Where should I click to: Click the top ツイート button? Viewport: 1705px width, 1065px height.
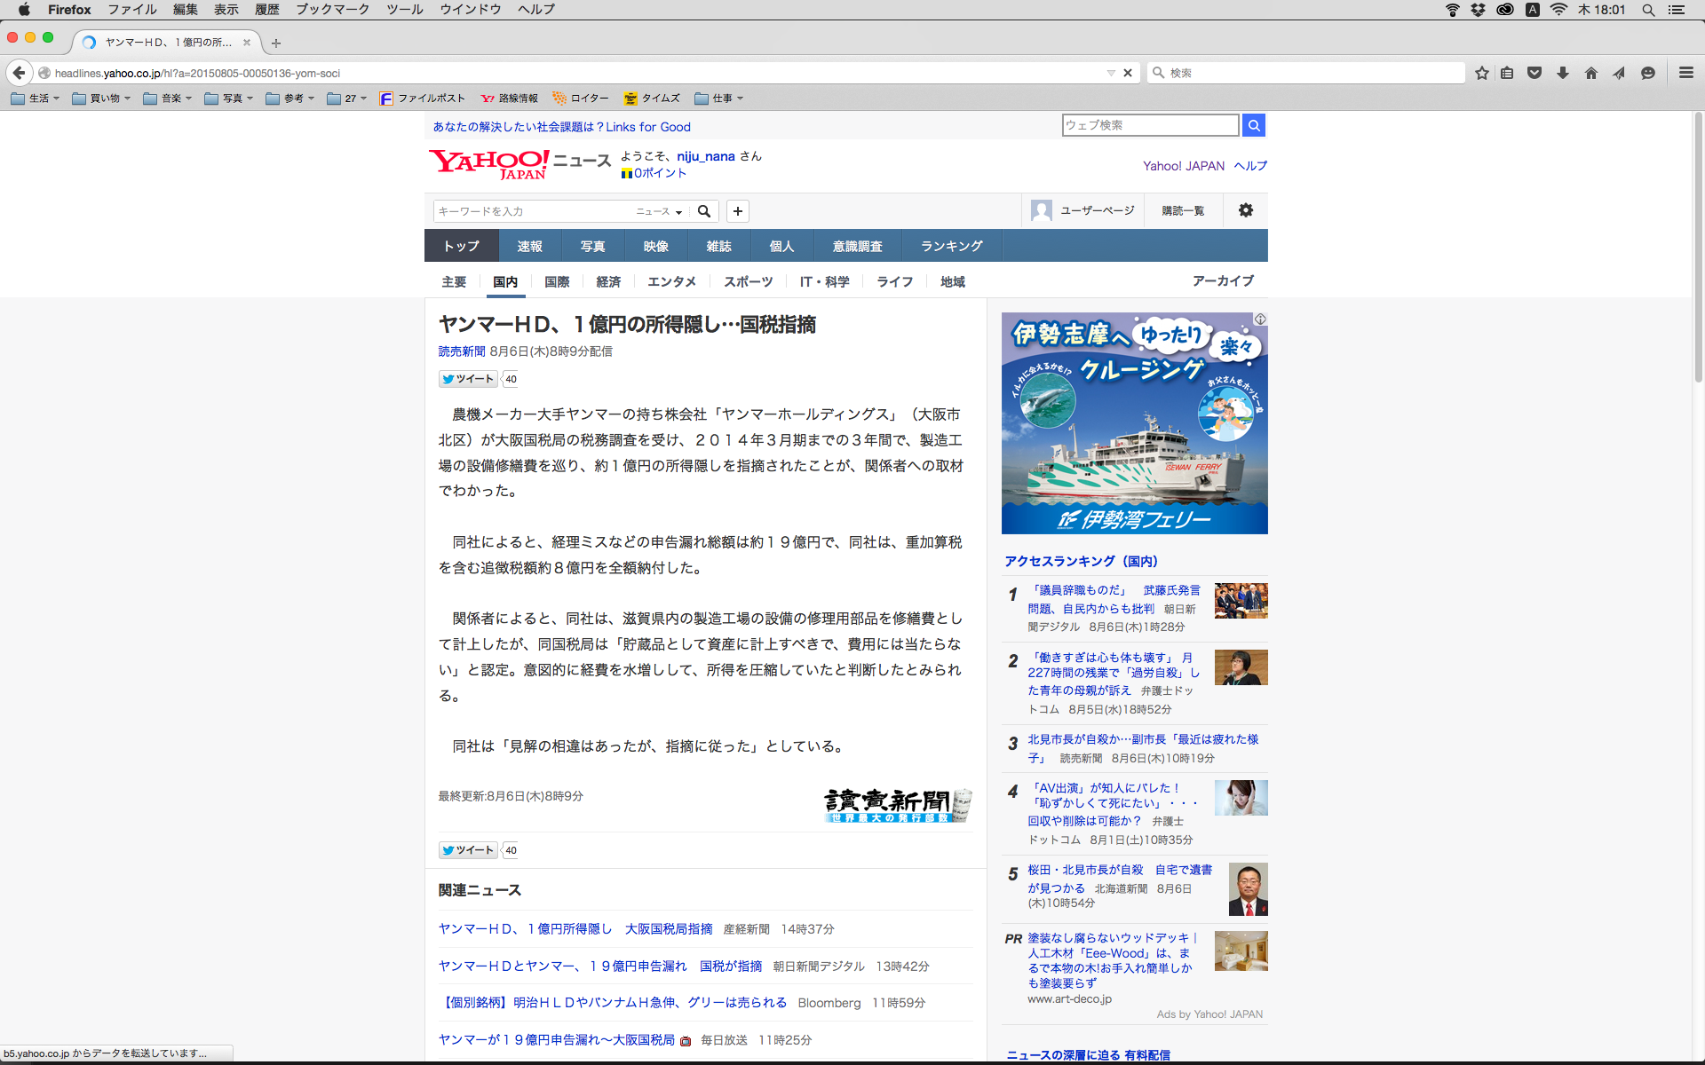tap(468, 379)
